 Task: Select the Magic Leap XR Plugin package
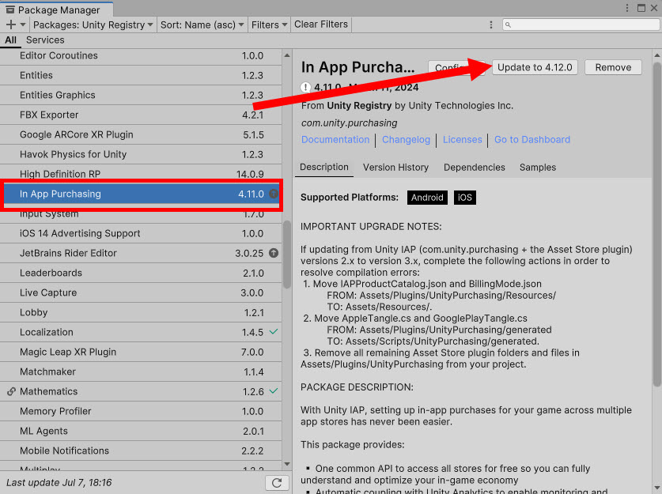pyautogui.click(x=141, y=353)
